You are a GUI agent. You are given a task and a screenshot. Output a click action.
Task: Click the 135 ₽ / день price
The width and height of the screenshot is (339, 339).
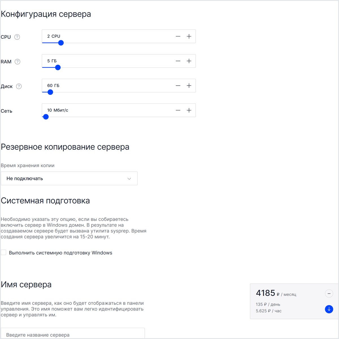point(268,305)
